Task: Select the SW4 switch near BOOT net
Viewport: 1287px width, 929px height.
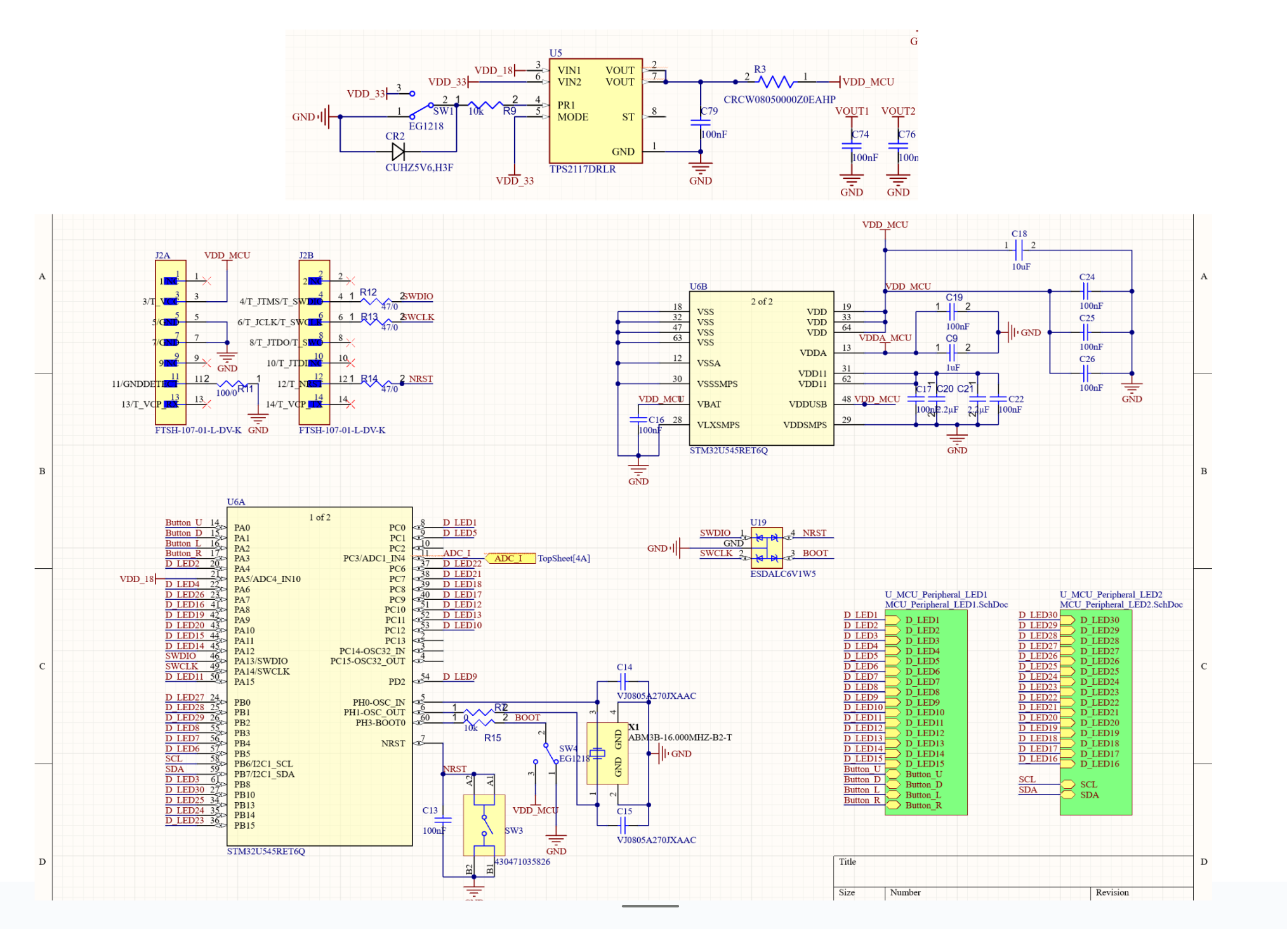Action: coord(550,755)
